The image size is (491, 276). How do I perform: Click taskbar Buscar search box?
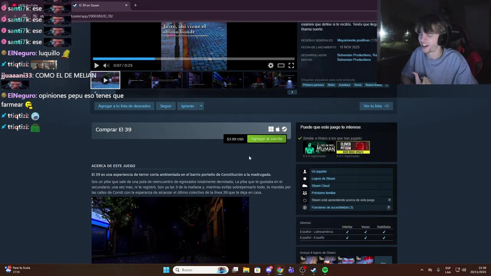click(x=201, y=270)
